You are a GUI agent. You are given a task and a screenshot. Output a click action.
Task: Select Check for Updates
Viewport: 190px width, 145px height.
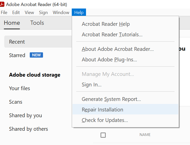point(105,120)
